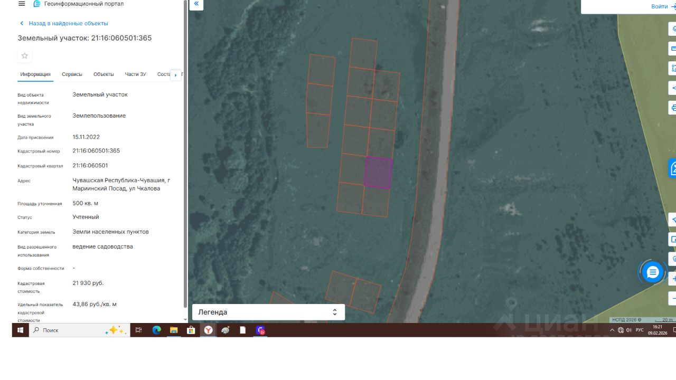This screenshot has width=676, height=380.
Task: Click the Землепользование plot type value
Action: (x=99, y=116)
